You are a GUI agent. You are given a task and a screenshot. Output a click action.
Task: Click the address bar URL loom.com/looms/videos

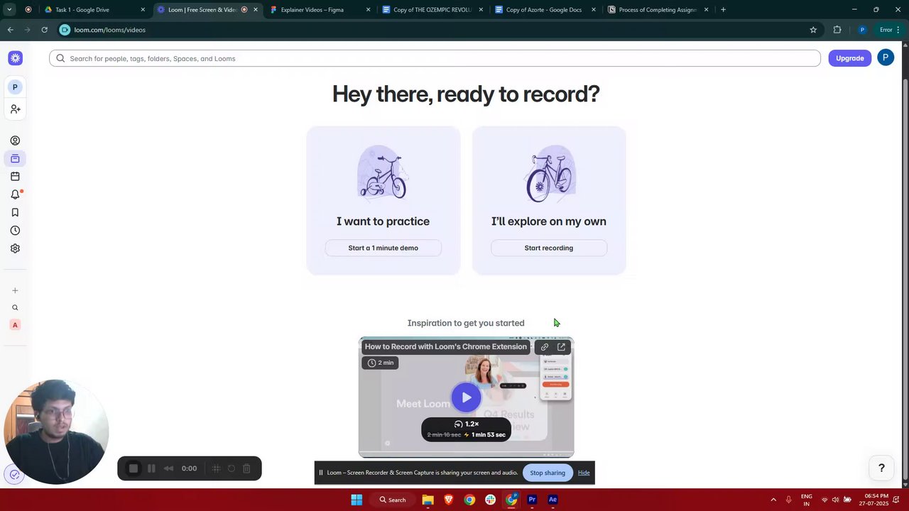click(x=109, y=30)
